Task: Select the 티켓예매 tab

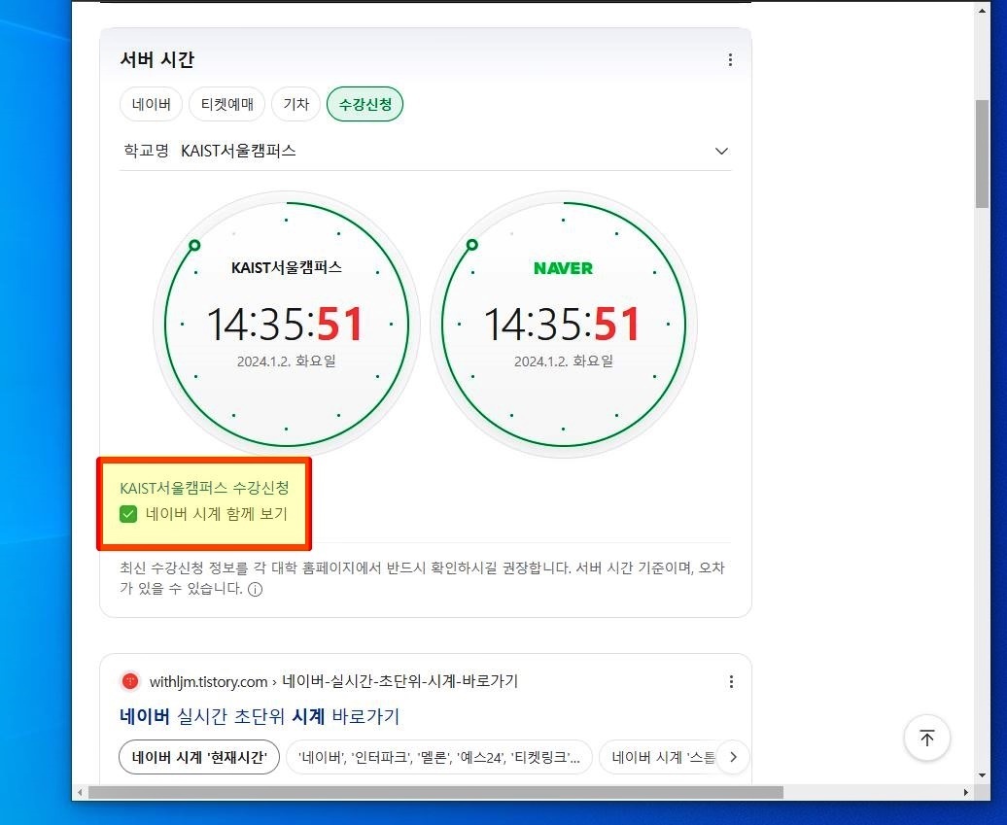Action: point(226,104)
